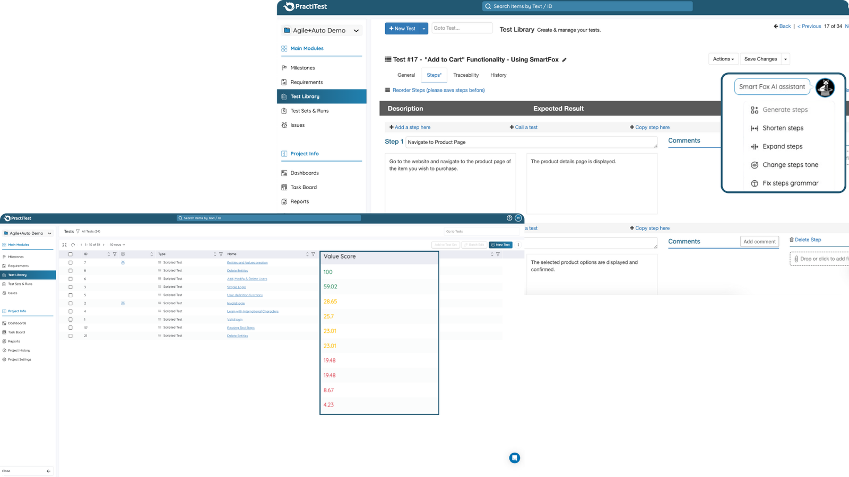Click the help question mark in tests list window
The image size is (849, 477).
pos(509,218)
